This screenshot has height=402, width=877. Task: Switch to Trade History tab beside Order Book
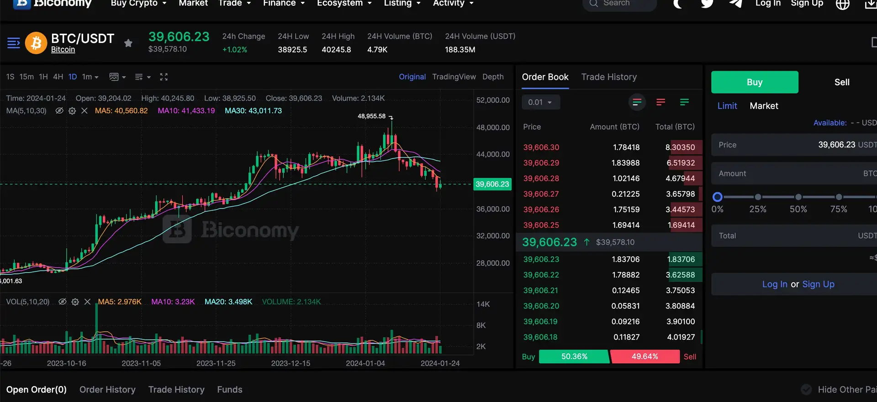(609, 77)
